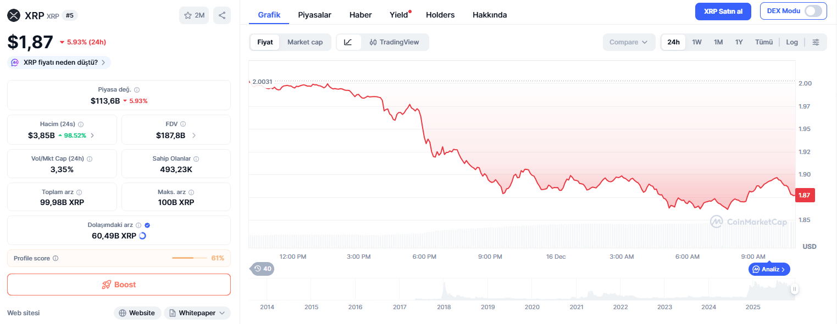The width and height of the screenshot is (837, 324).
Task: Click the $113,6B market cap value
Action: 105,101
